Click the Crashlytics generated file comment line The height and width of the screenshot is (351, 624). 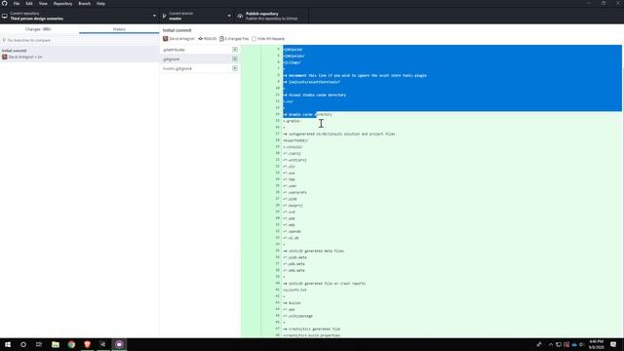coord(312,330)
